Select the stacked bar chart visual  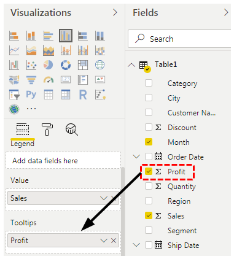pyautogui.click(x=14, y=36)
